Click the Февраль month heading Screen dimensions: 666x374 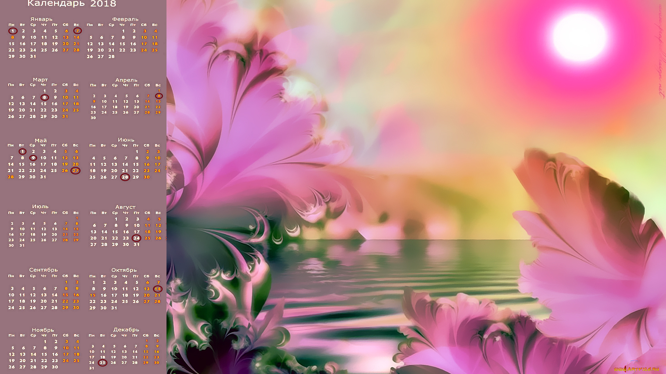pyautogui.click(x=125, y=19)
